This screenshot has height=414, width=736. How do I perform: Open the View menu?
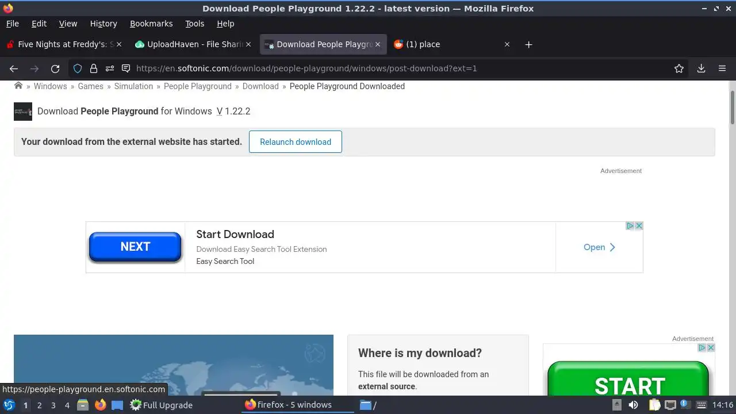pos(68,24)
